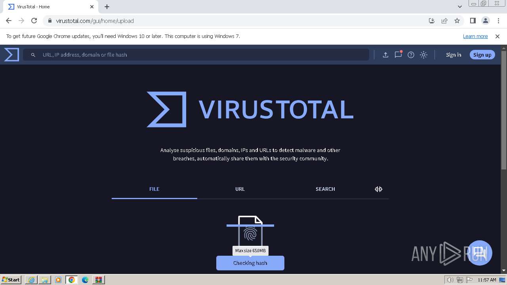Select the FILE tab

(154, 189)
